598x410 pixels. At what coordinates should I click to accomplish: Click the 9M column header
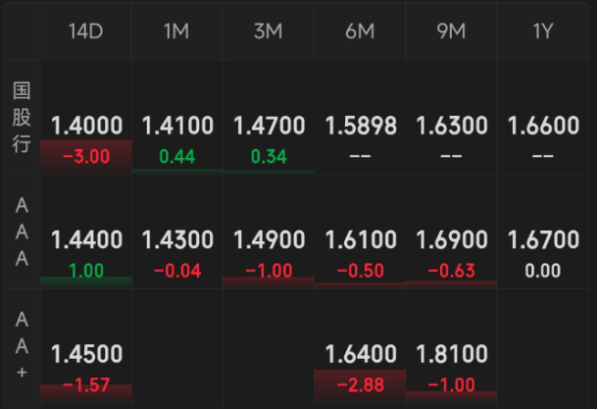[x=451, y=31]
